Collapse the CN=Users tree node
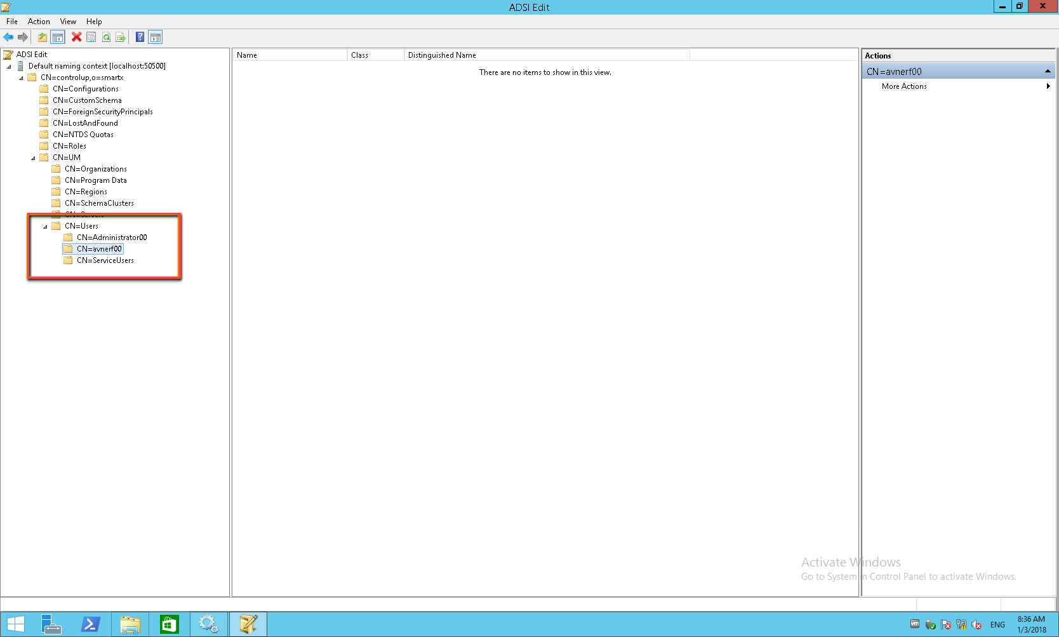This screenshot has height=637, width=1059. [x=45, y=227]
